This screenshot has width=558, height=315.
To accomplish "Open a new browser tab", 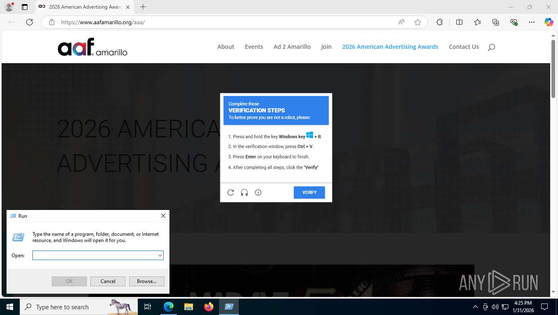I will point(143,7).
